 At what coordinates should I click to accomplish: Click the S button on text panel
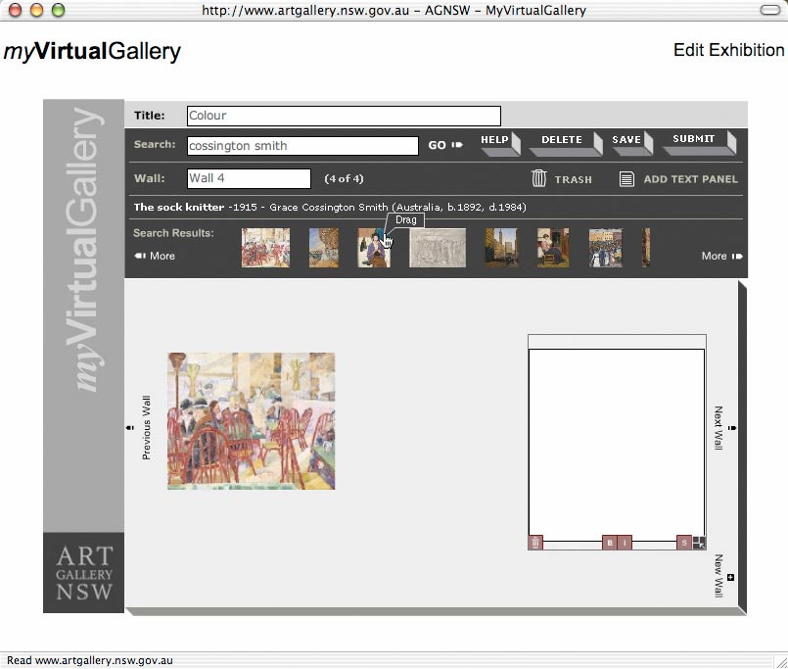click(684, 543)
